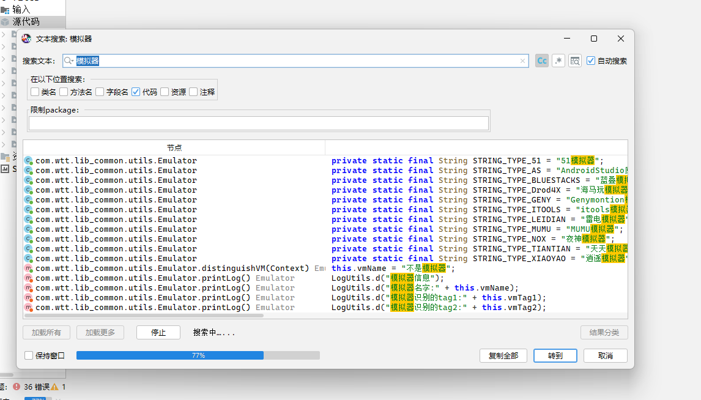Tick the 保持窗口 checkbox
701x400 pixels.
(29, 355)
